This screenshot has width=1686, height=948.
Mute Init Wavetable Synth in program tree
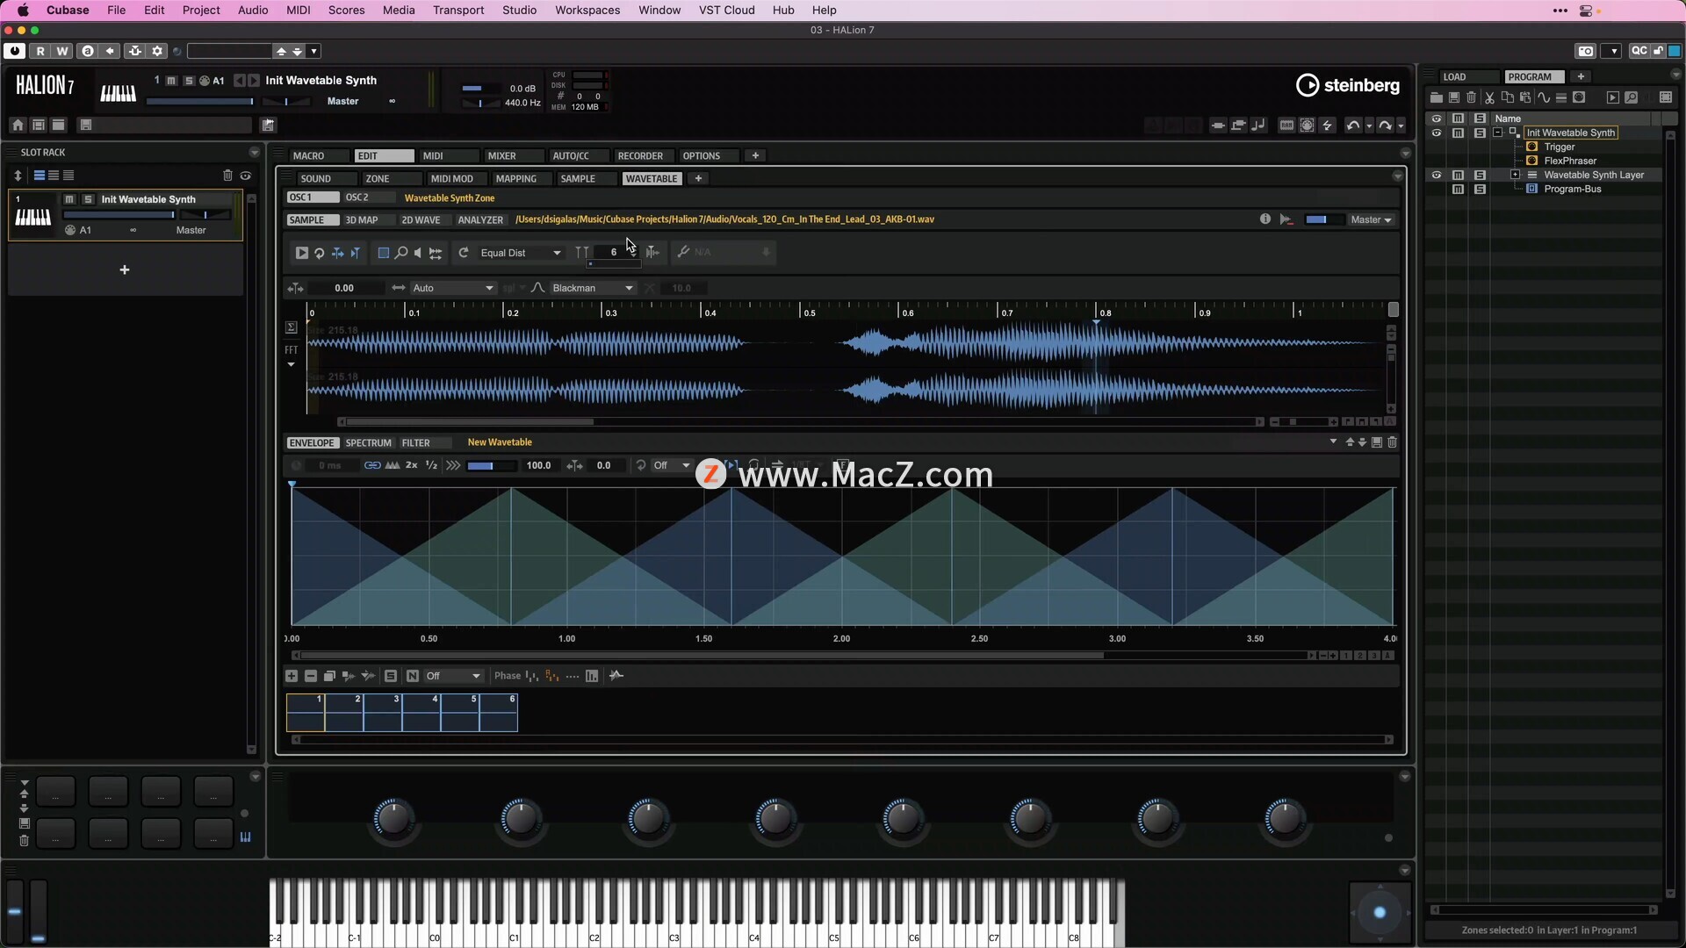point(1458,133)
